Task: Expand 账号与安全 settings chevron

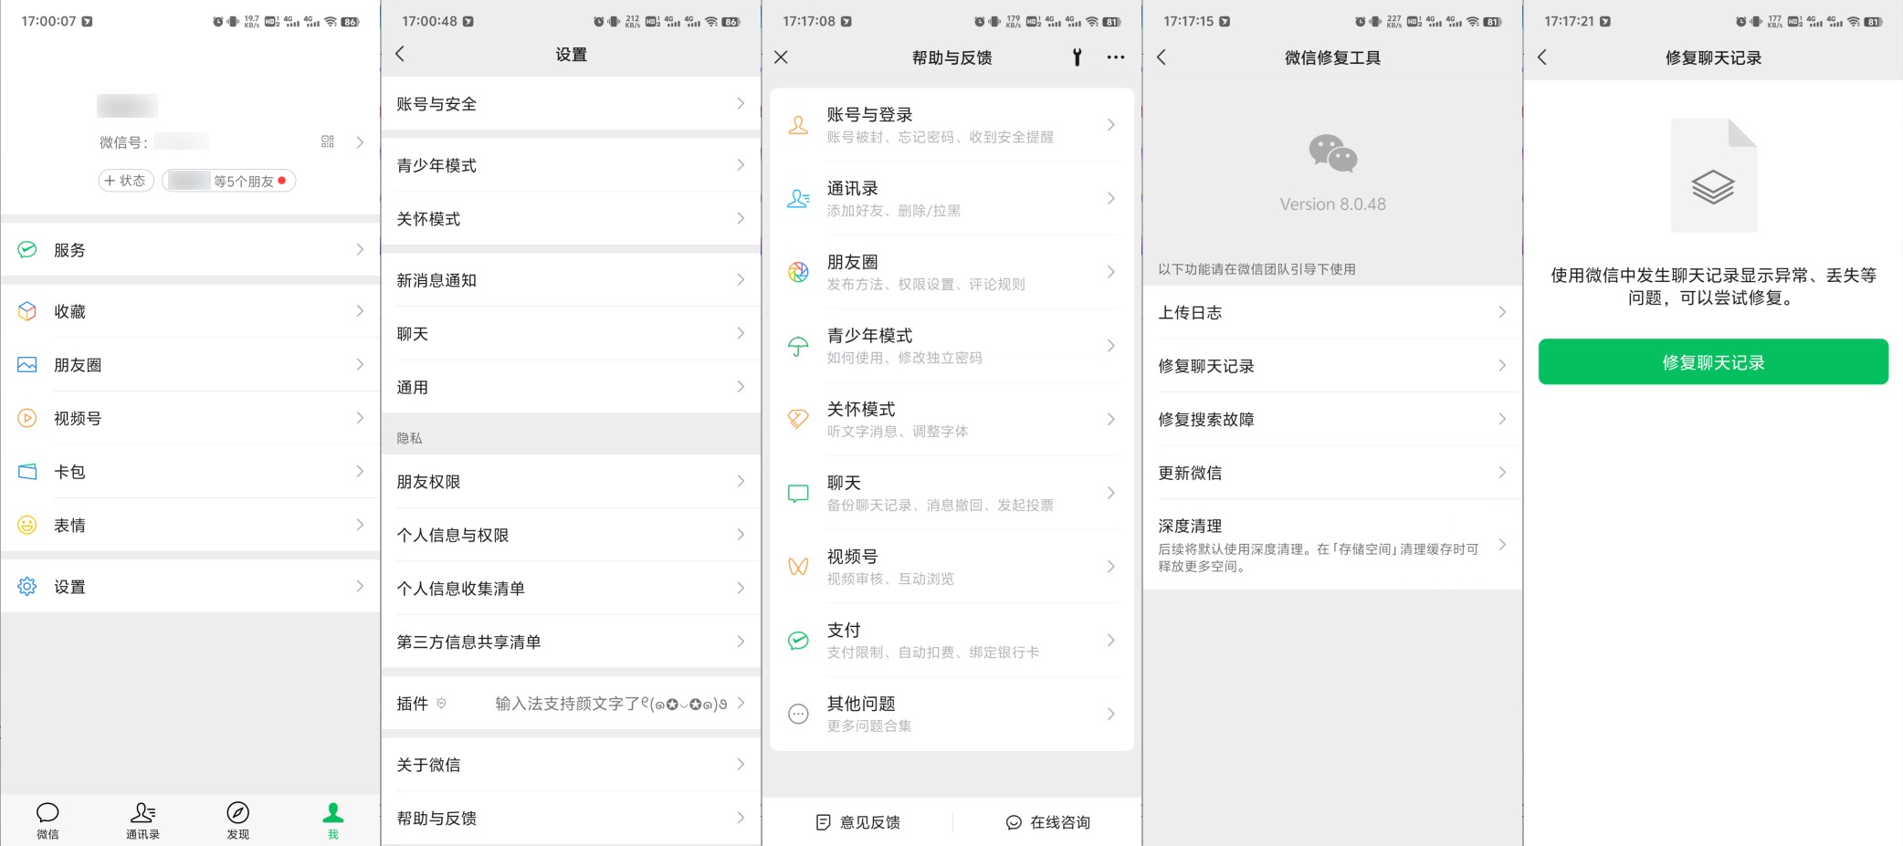Action: pos(741,104)
